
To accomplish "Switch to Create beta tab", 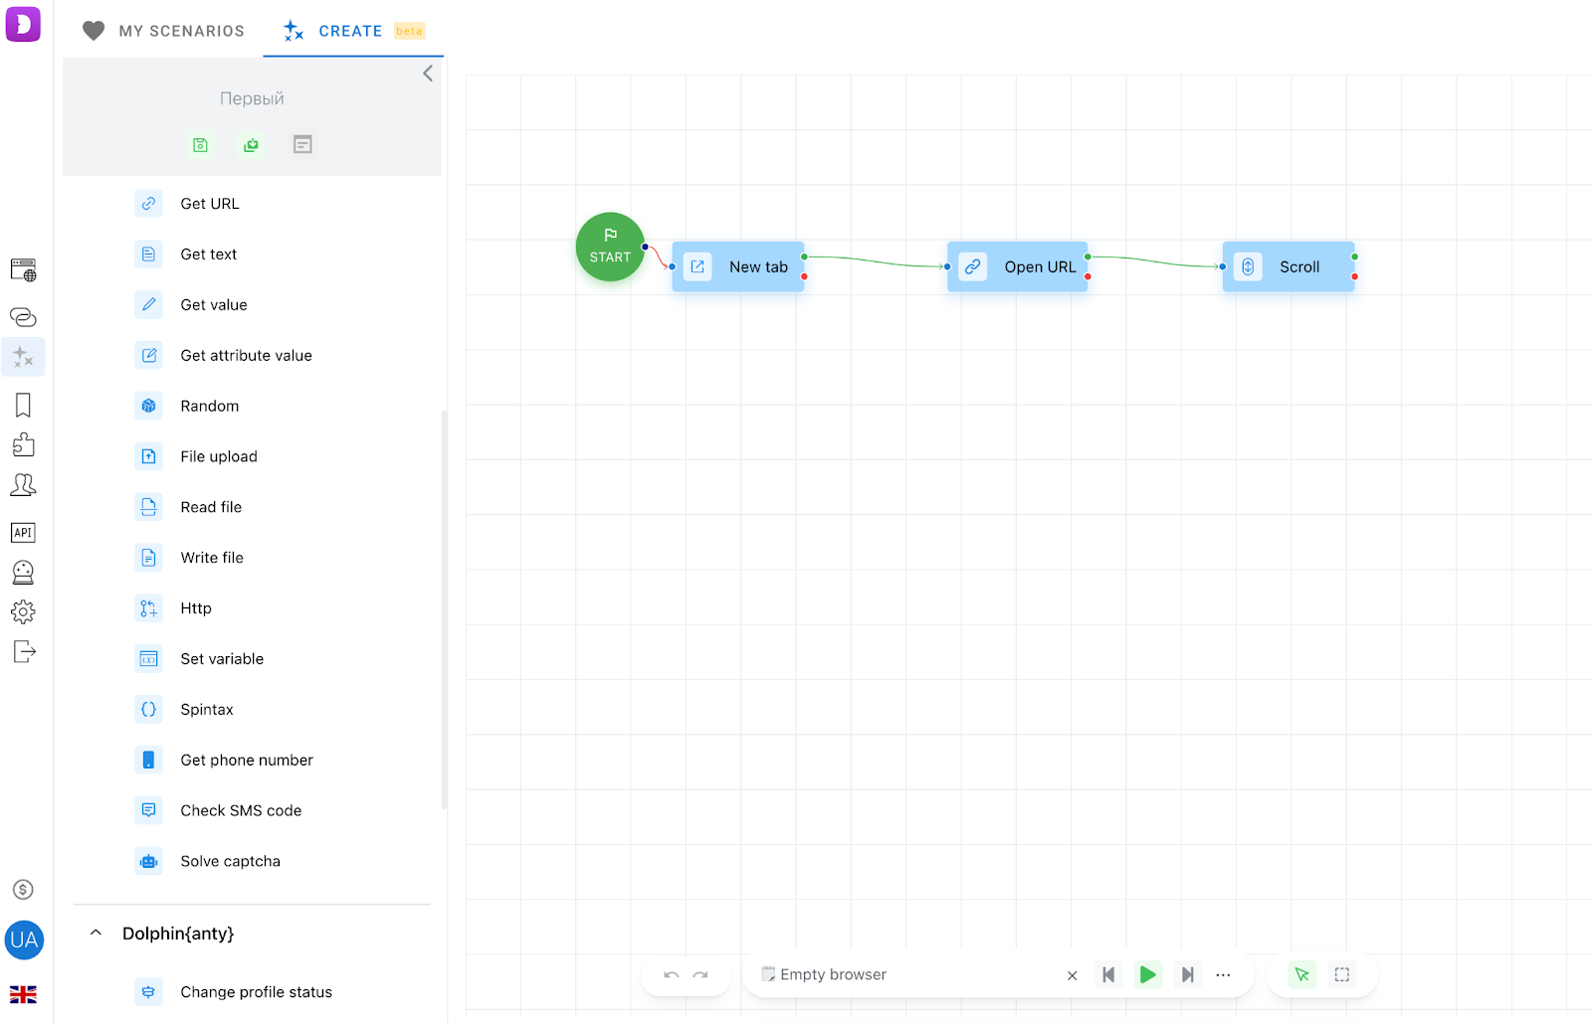I will [353, 31].
